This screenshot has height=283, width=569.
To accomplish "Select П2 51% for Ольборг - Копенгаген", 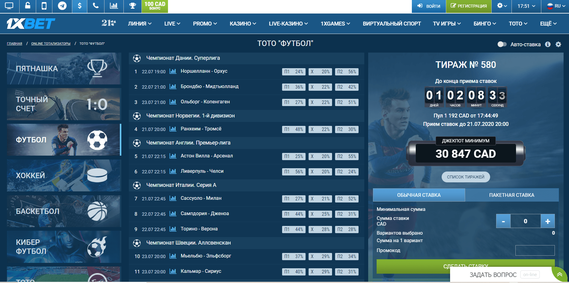I will pyautogui.click(x=347, y=102).
